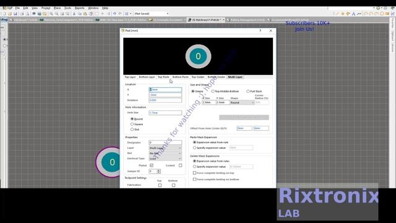This screenshot has width=396, height=223.
Task: Click the Place Pad tool icon
Action: point(343,14)
